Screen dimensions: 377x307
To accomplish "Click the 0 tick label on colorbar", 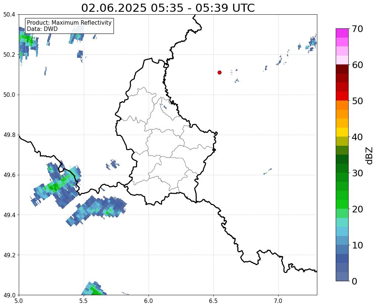I will [x=355, y=281].
